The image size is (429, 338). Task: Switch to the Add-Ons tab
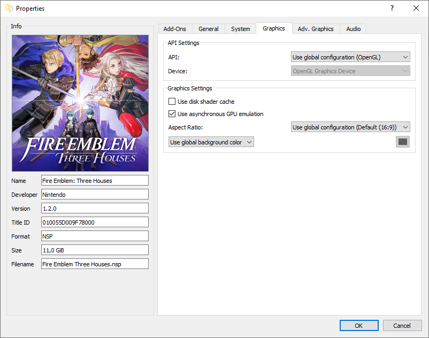point(174,29)
